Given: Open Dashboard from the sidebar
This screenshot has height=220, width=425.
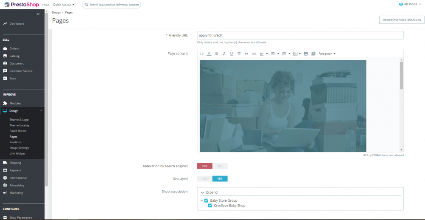Looking at the screenshot, I should 17,24.
